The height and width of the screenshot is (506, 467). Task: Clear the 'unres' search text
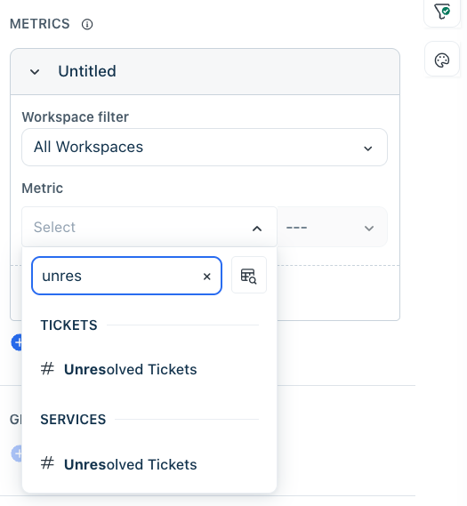pos(207,277)
